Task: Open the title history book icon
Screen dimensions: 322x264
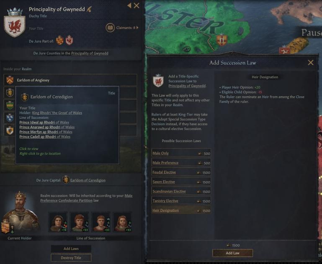Action: point(110,28)
